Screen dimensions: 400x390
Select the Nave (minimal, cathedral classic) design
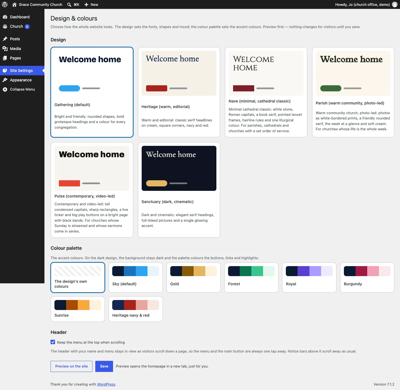[266, 92]
